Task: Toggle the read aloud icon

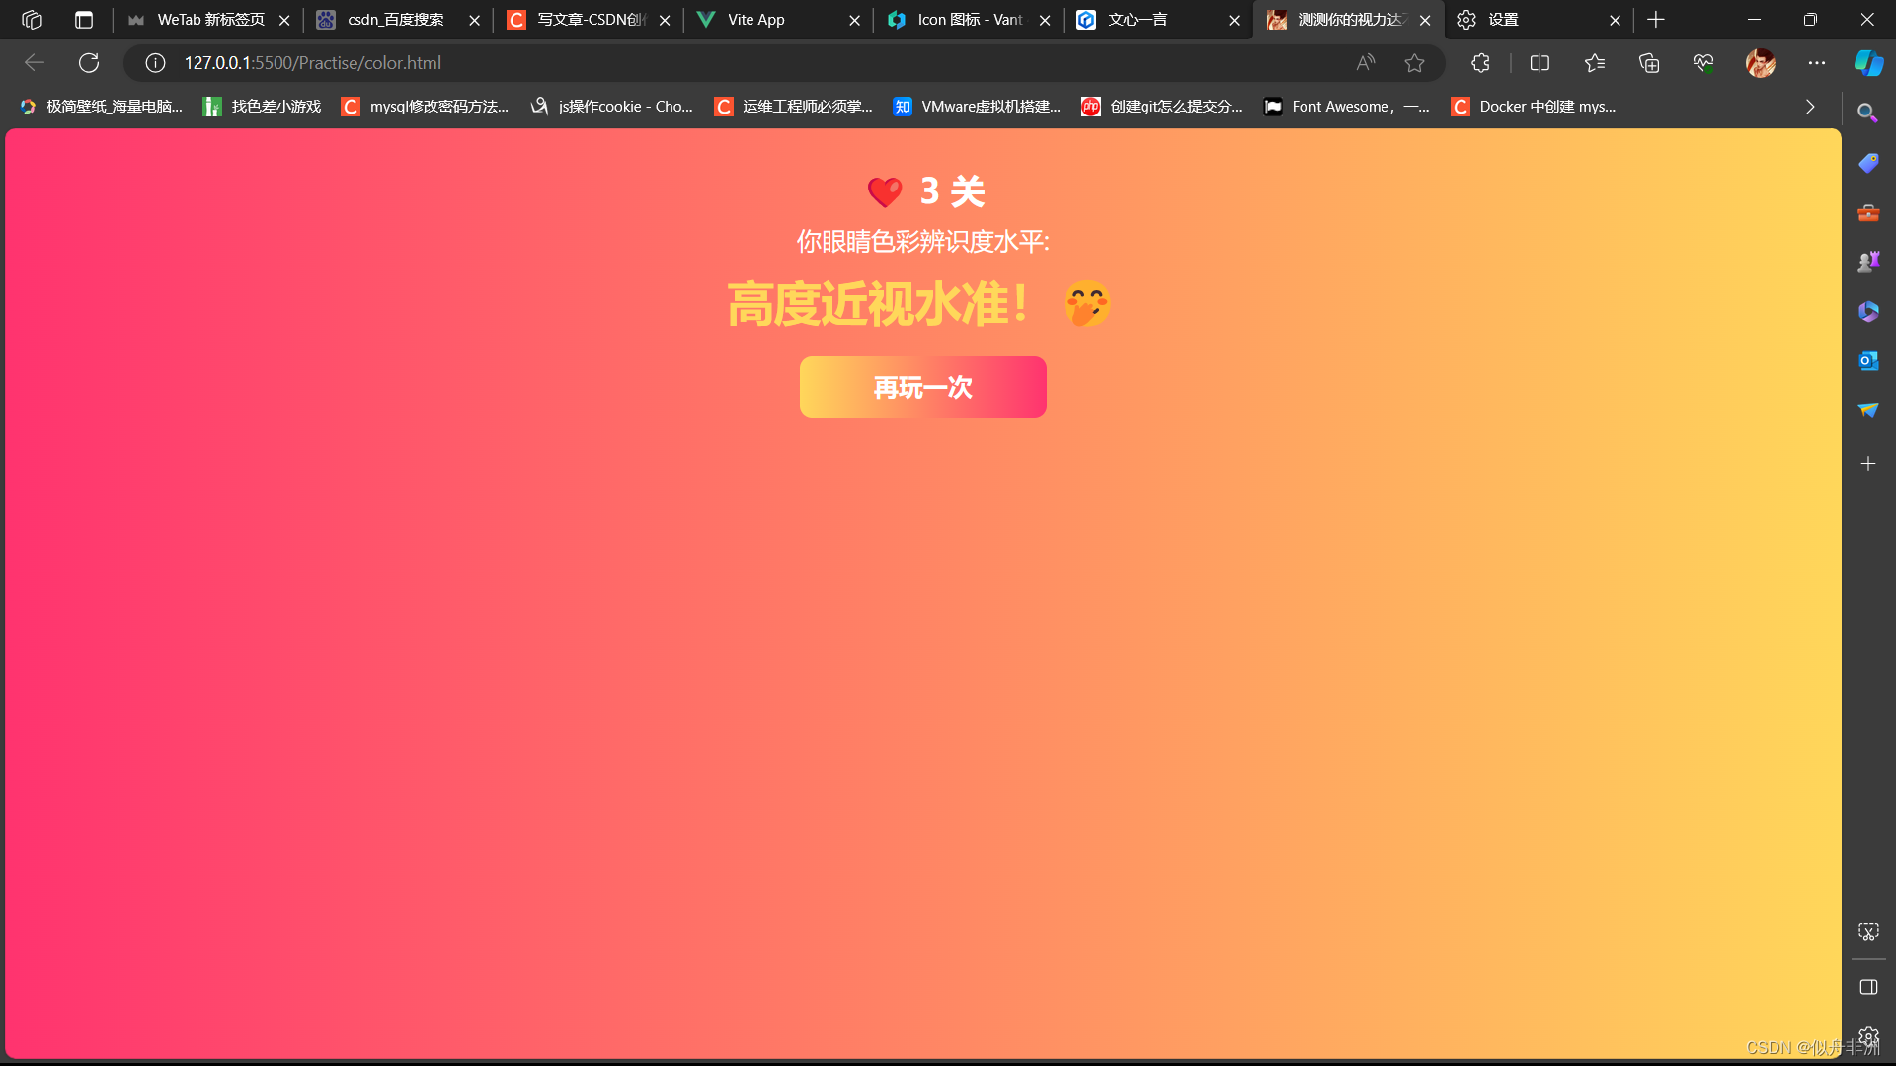Action: (x=1365, y=63)
